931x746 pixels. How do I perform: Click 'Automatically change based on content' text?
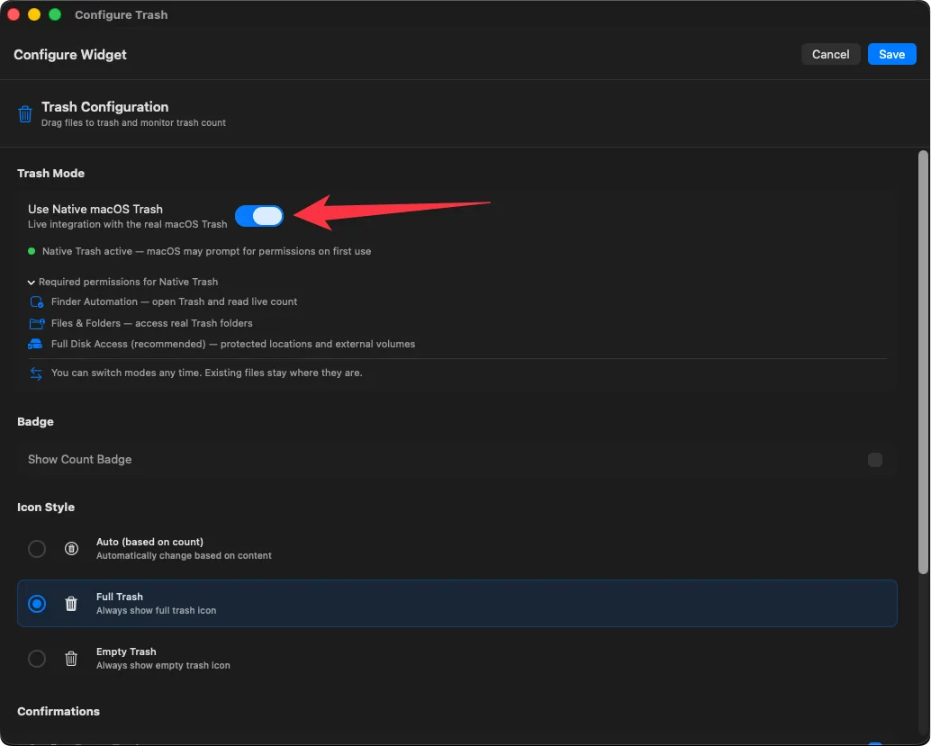[184, 555]
